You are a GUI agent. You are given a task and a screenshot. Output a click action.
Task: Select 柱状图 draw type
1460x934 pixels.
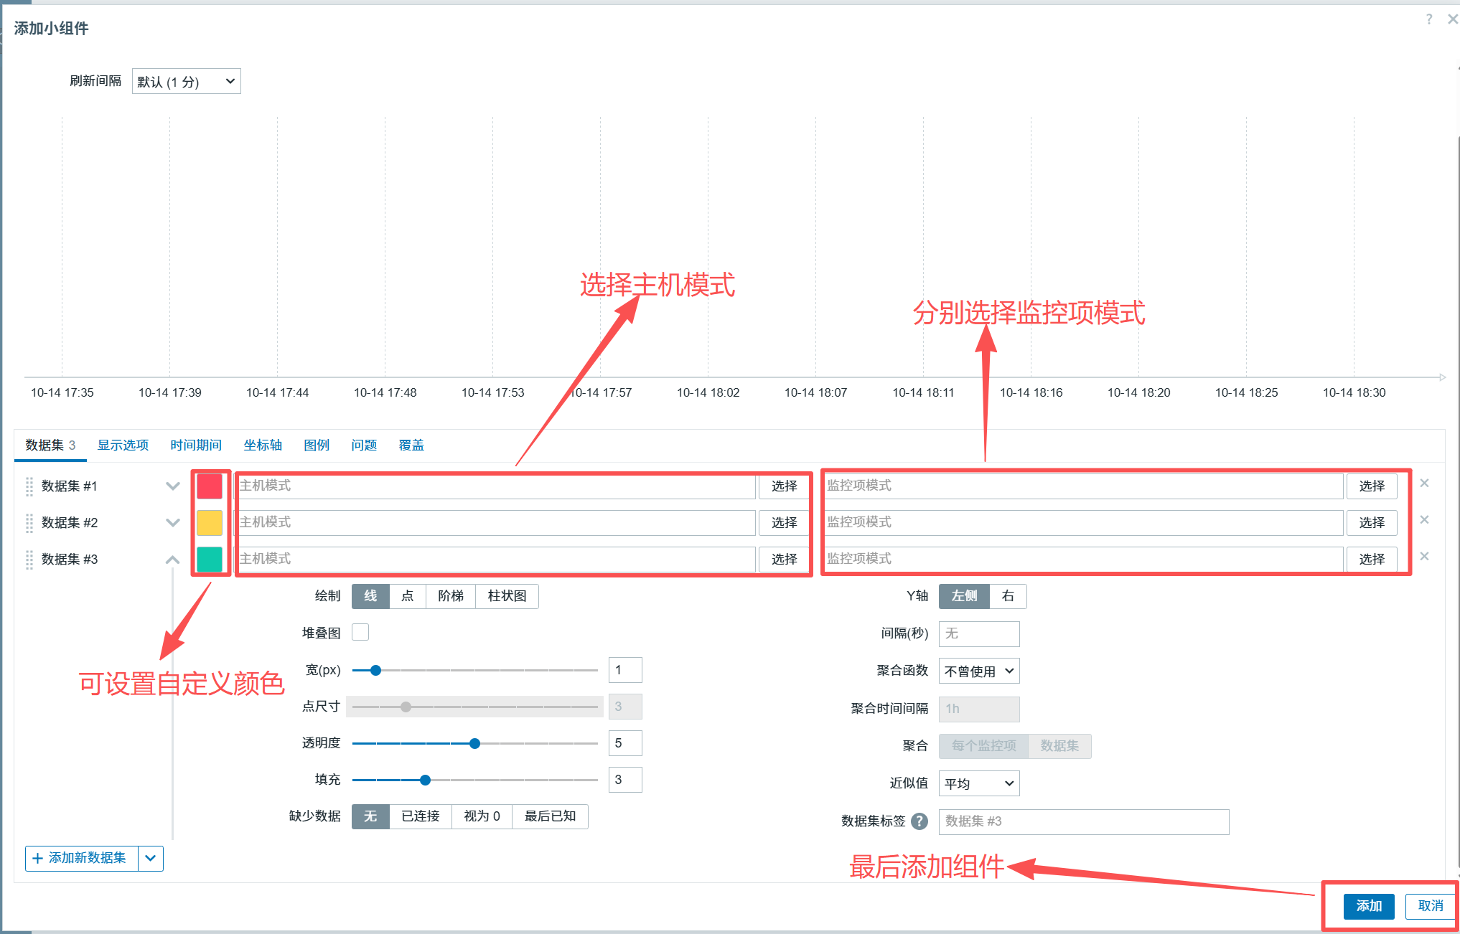pyautogui.click(x=507, y=596)
